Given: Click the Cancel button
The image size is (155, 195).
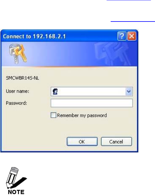Looking at the screenshot, I should click(116, 142).
